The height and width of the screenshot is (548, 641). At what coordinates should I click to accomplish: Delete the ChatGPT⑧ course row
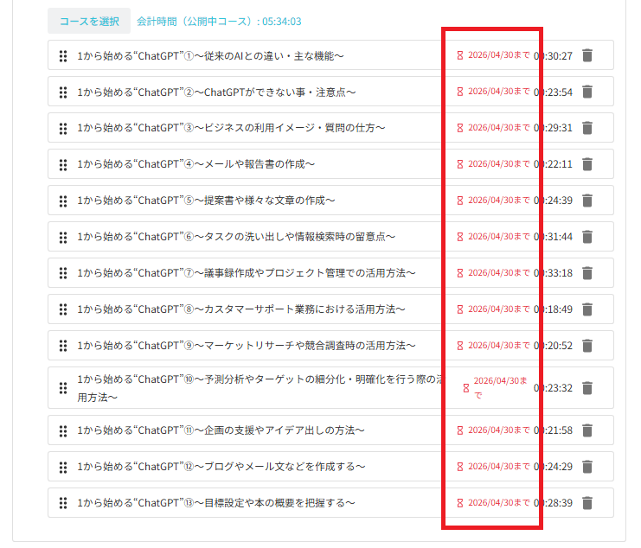click(x=587, y=309)
